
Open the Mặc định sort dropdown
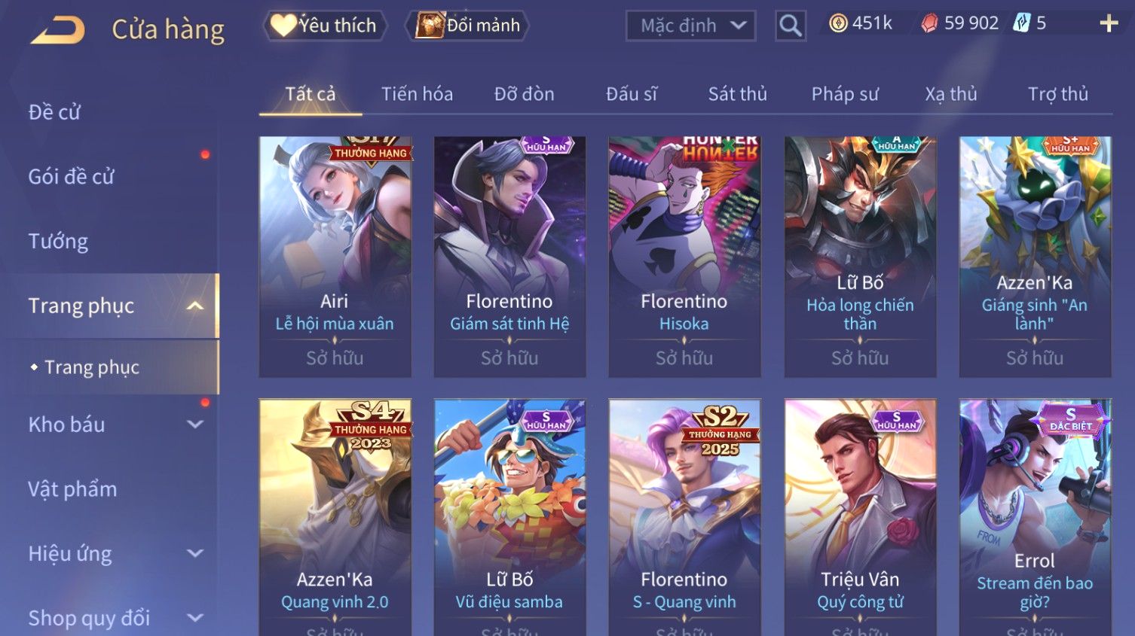pyautogui.click(x=690, y=26)
